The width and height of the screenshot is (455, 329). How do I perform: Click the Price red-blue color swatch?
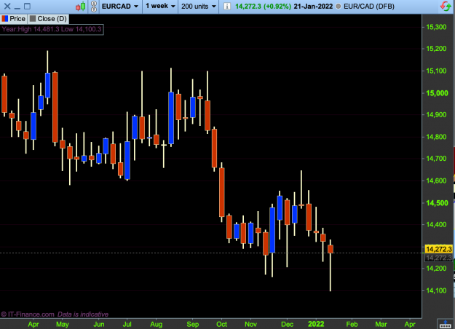click(5, 19)
